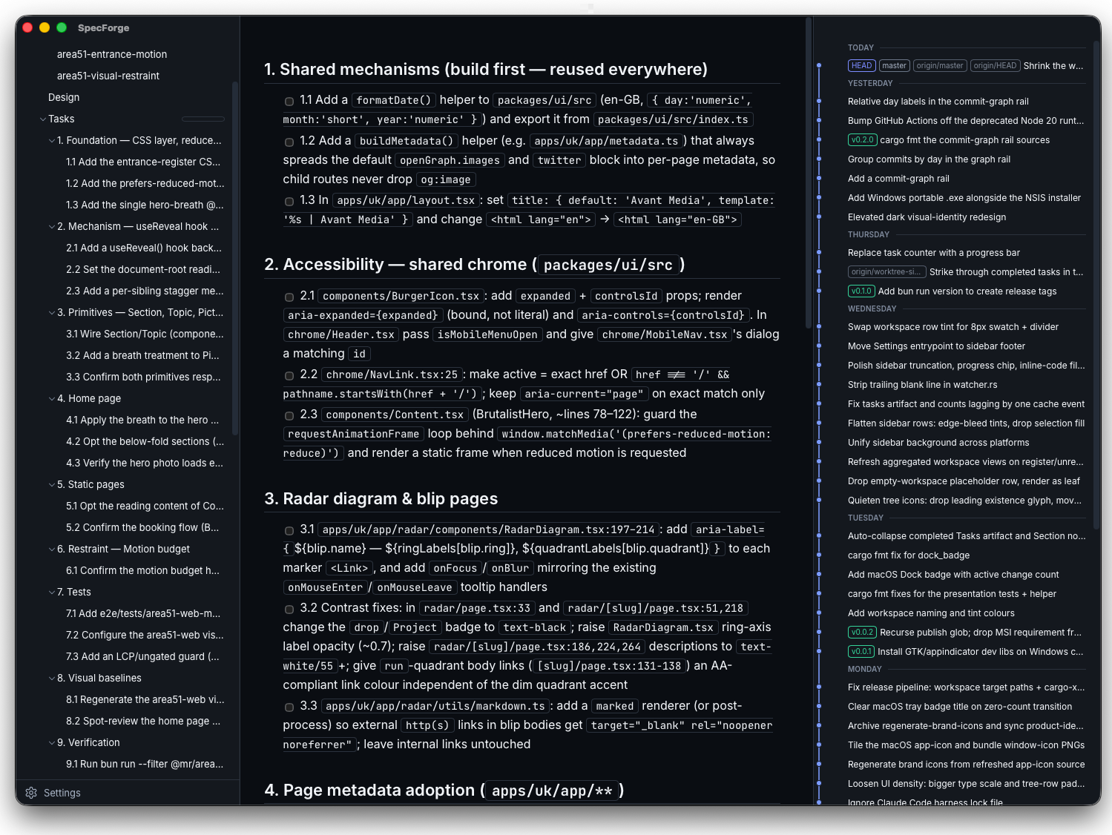Screen dimensions: 1112x835
Task: Select the Design item in sidebar
Action: [64, 97]
